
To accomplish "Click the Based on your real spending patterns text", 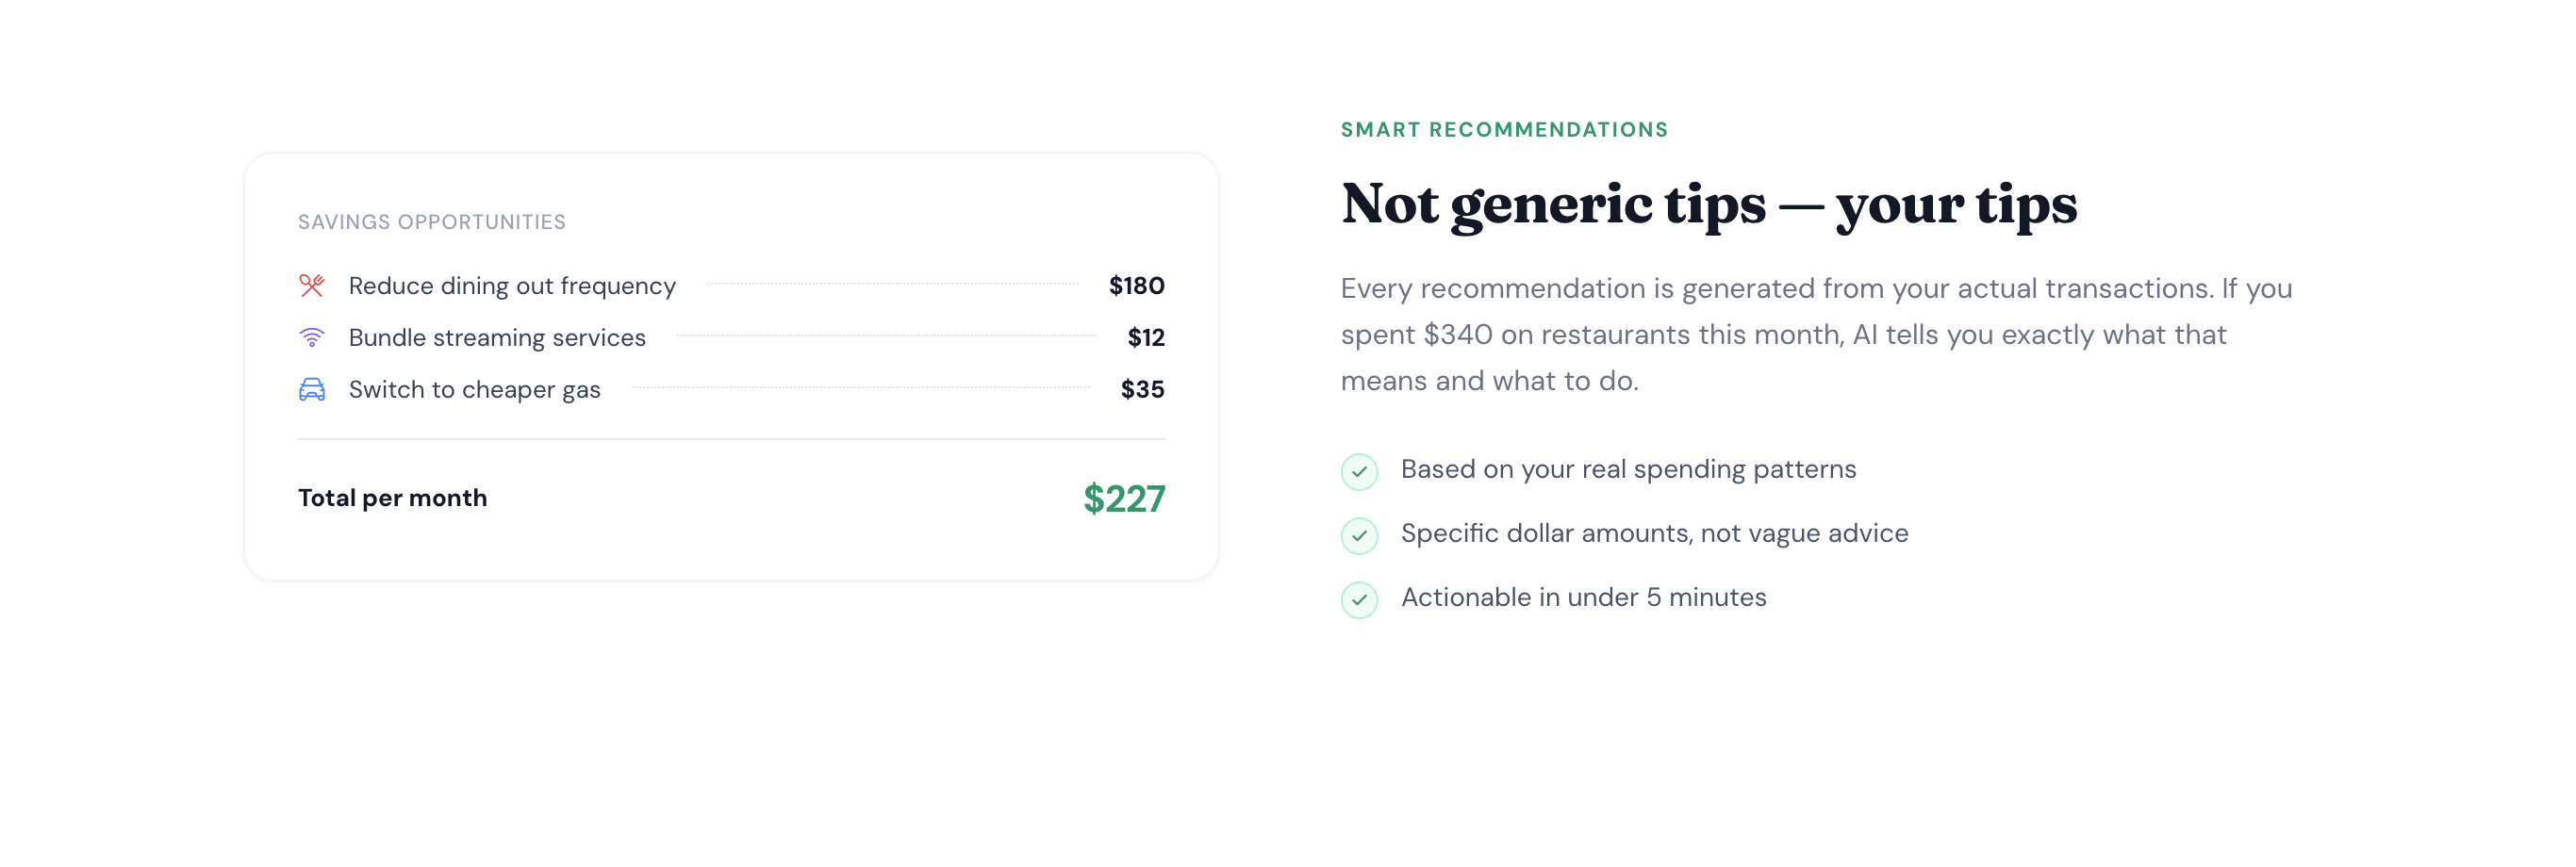I will coord(1628,469).
